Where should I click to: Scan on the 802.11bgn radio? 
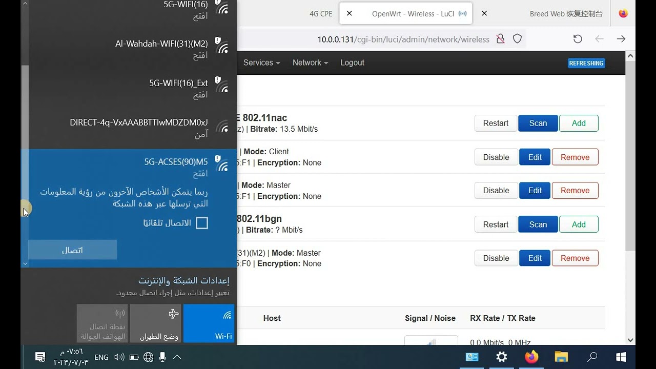[538, 224]
